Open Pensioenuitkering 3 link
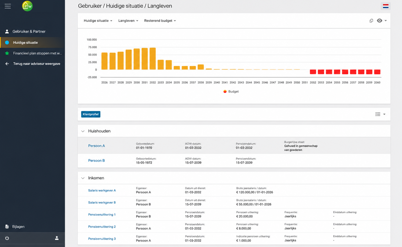Screen dimensions: 402x247 pyautogui.click(x=102, y=238)
